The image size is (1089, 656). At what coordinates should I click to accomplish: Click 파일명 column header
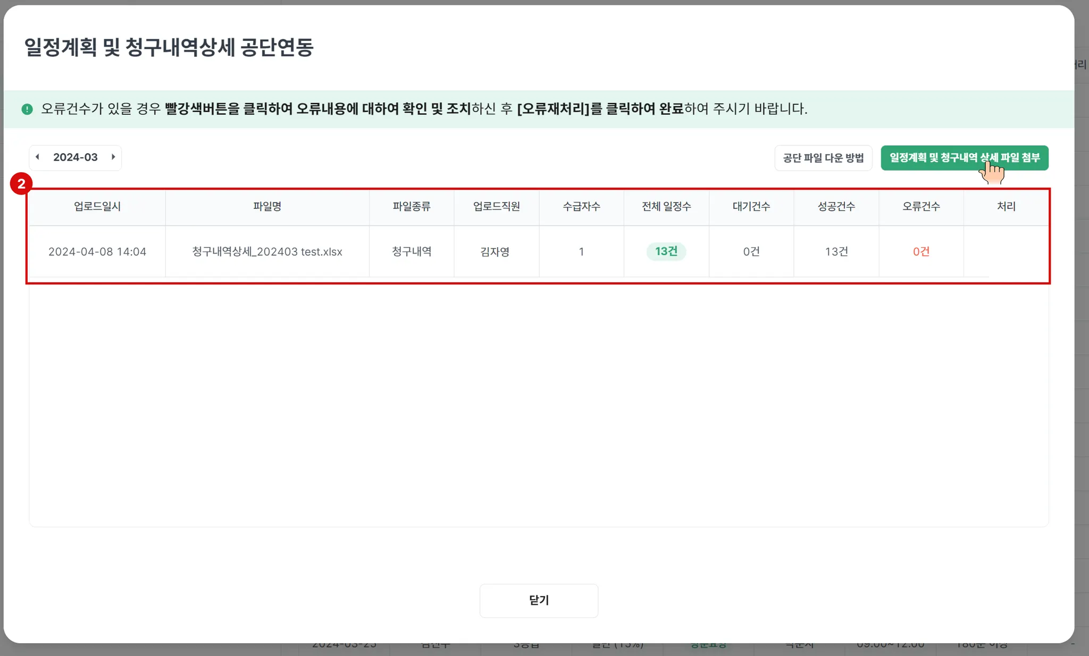(267, 206)
